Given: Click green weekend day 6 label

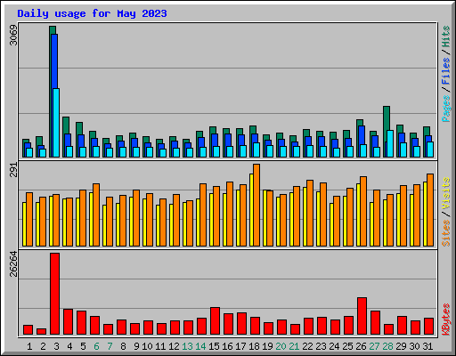Looking at the screenshot, I should tap(96, 346).
